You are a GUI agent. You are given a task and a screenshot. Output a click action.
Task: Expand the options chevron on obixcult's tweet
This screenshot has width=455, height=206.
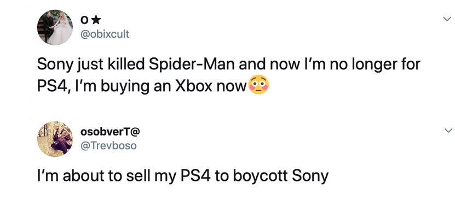pyautogui.click(x=447, y=19)
